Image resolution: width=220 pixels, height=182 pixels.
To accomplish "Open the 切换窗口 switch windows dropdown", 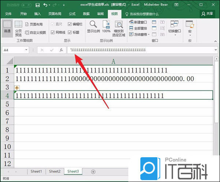I will coord(175,28).
